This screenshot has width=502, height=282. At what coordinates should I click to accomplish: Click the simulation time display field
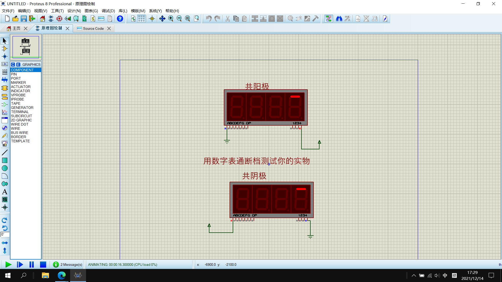tap(123, 265)
